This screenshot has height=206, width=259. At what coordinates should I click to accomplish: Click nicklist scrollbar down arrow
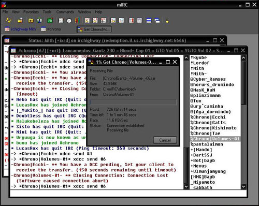243,186
